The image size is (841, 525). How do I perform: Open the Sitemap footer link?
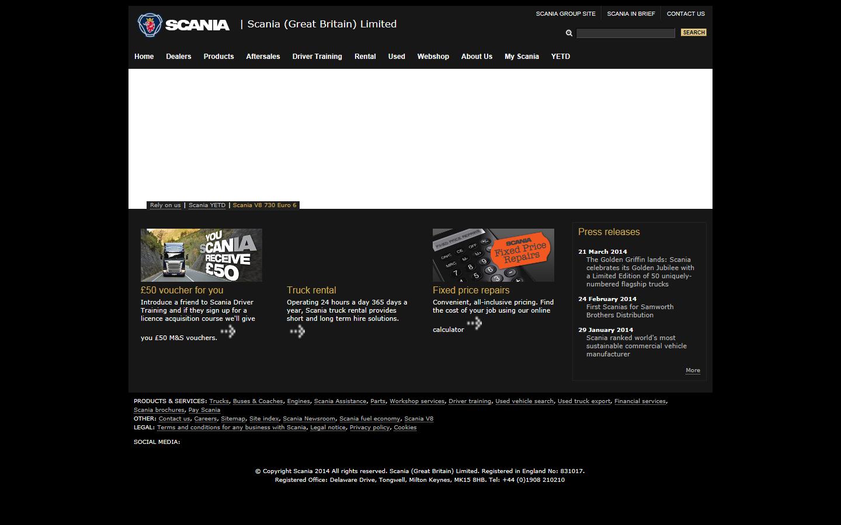tap(232, 418)
